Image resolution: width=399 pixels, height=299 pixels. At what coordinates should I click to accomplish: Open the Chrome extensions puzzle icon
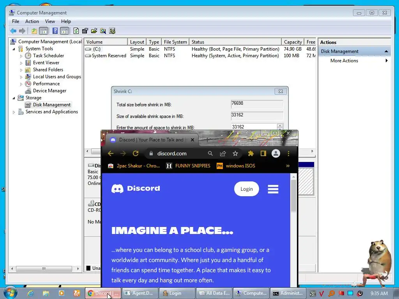(x=251, y=153)
